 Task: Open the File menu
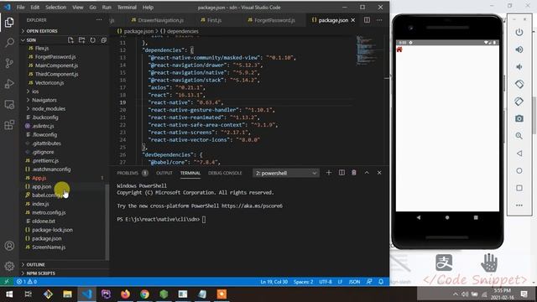[x=20, y=8]
